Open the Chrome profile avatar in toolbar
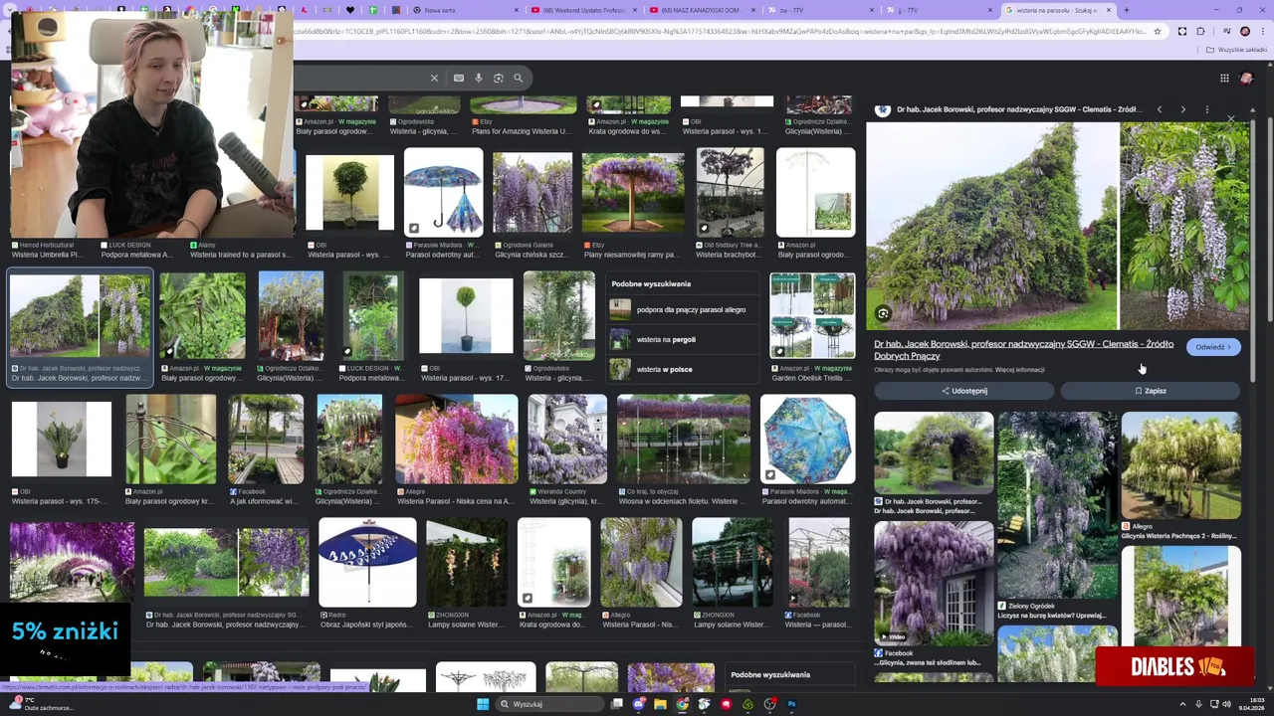The image size is (1274, 716). 1245,31
